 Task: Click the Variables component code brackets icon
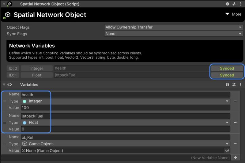point(10,84)
